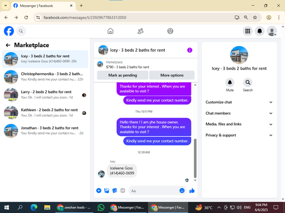The height and width of the screenshot is (213, 285).
Task: Open the Facebook search magnifier
Action: click(x=21, y=31)
